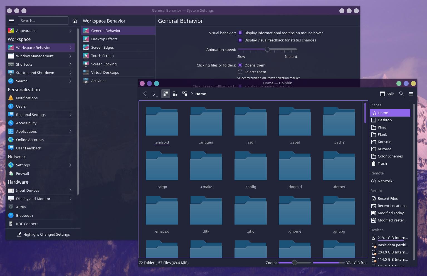Select 'Selects them' radio option
Viewport: 427px width, 276px height.
[x=240, y=72]
